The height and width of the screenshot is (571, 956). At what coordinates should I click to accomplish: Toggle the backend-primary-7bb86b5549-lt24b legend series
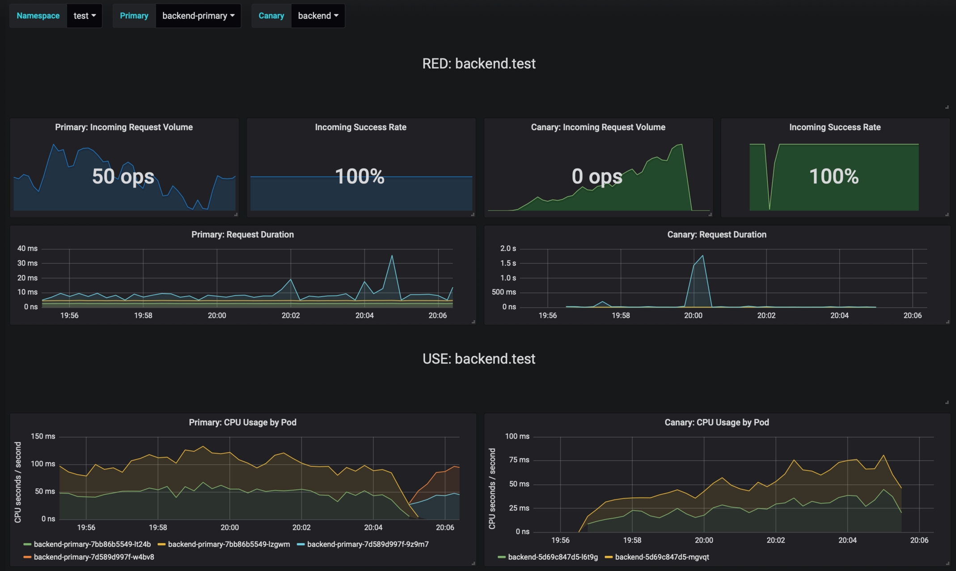pyautogui.click(x=92, y=544)
